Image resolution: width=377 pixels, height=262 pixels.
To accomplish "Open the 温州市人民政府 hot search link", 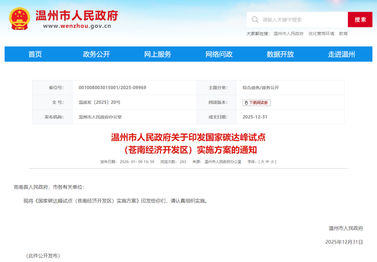I will (288, 34).
